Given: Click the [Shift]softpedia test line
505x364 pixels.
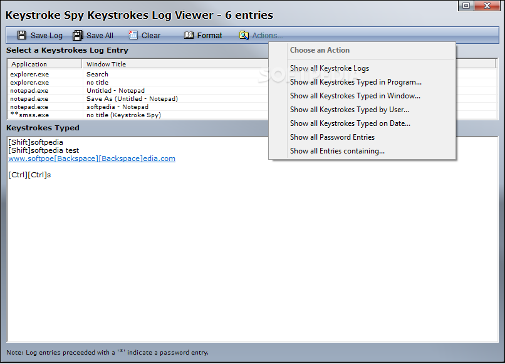Looking at the screenshot, I should (x=43, y=150).
